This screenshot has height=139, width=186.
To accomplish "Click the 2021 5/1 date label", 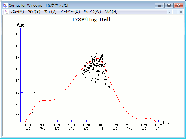I will coord(115,127).
